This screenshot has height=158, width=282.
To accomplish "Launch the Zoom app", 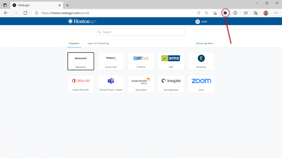I will [201, 84].
